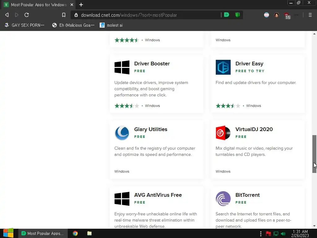Click the FREE label under BitTorrent
The width and height of the screenshot is (317, 238).
pos(241,202)
